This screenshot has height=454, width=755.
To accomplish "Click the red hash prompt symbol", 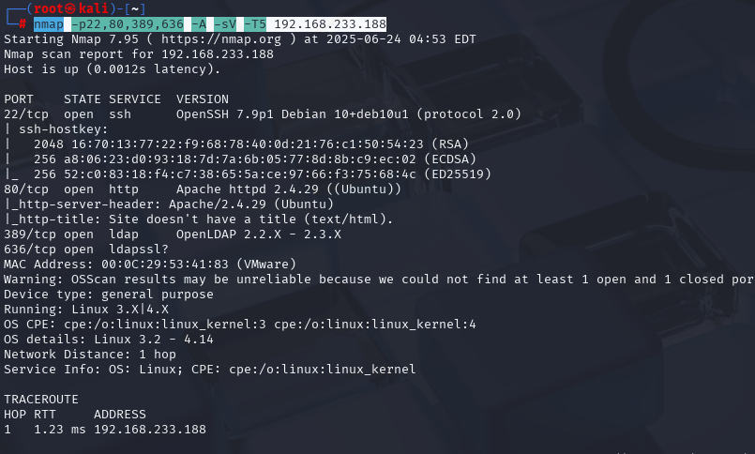I will pos(23,24).
